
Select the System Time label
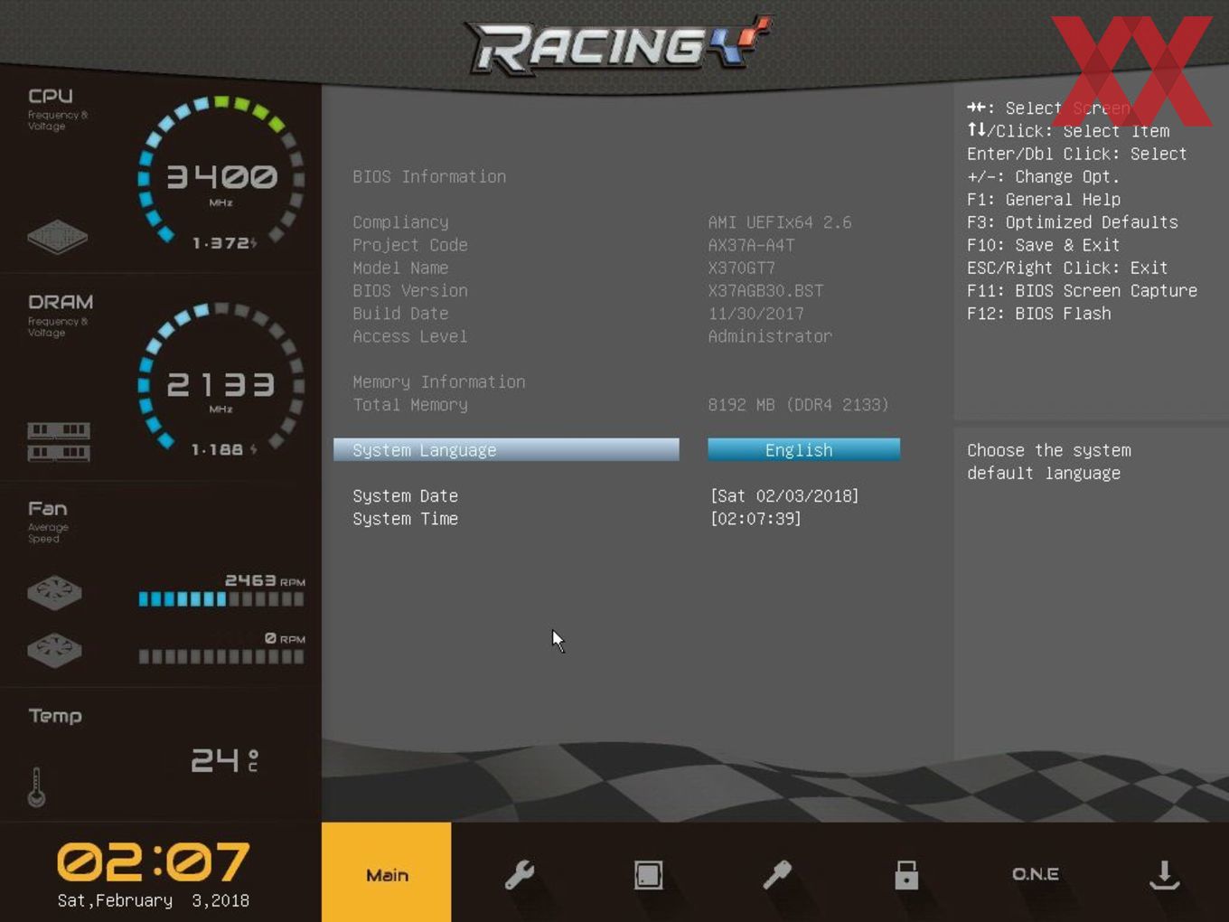(x=405, y=519)
